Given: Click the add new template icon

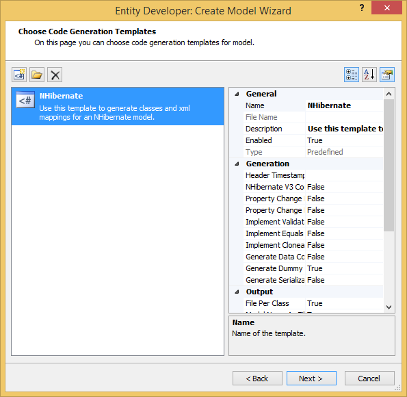Looking at the screenshot, I should coord(19,75).
